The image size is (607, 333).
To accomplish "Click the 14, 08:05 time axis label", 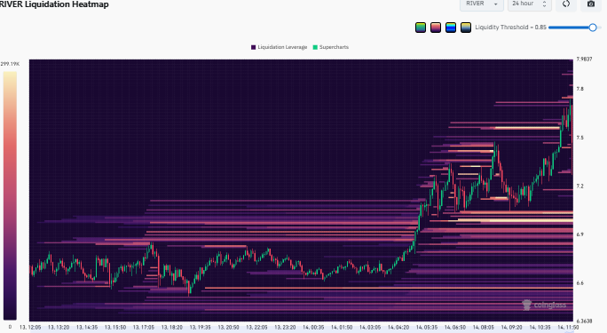I will tap(483, 327).
